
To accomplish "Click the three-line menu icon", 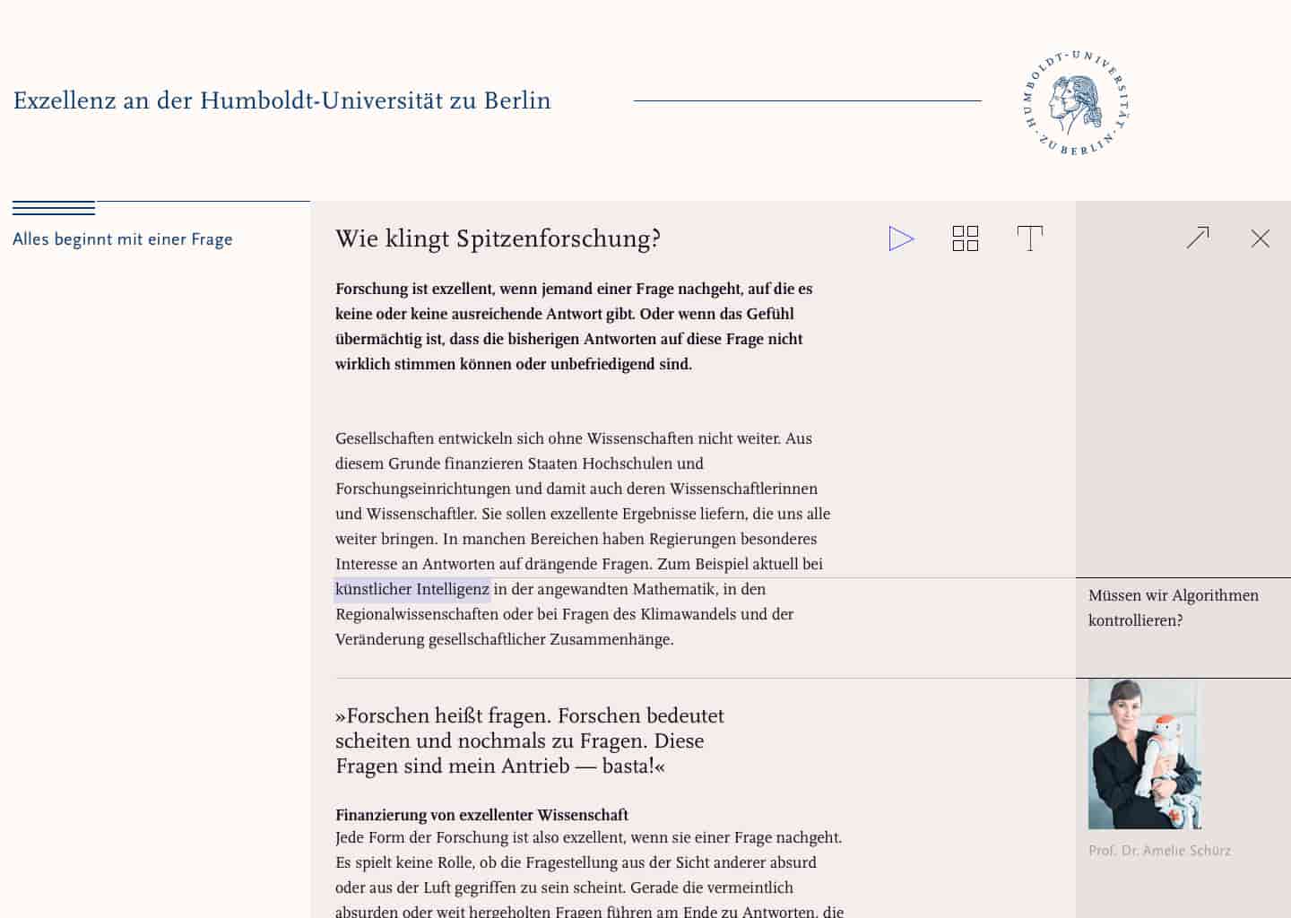I will [54, 208].
